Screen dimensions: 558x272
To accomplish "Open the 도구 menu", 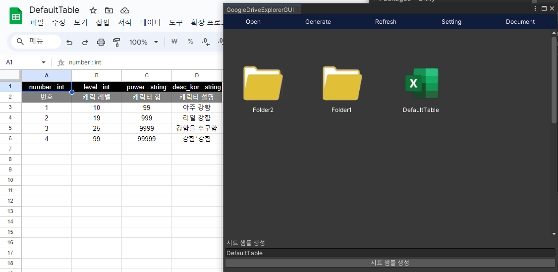I will (176, 22).
